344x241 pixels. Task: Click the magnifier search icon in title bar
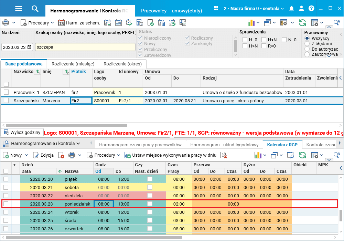(35, 9)
